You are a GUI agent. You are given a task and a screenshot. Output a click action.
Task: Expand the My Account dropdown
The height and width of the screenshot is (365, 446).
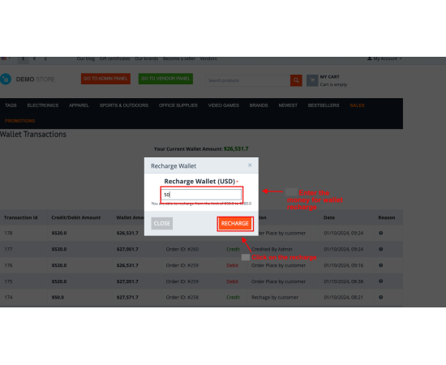[384, 58]
